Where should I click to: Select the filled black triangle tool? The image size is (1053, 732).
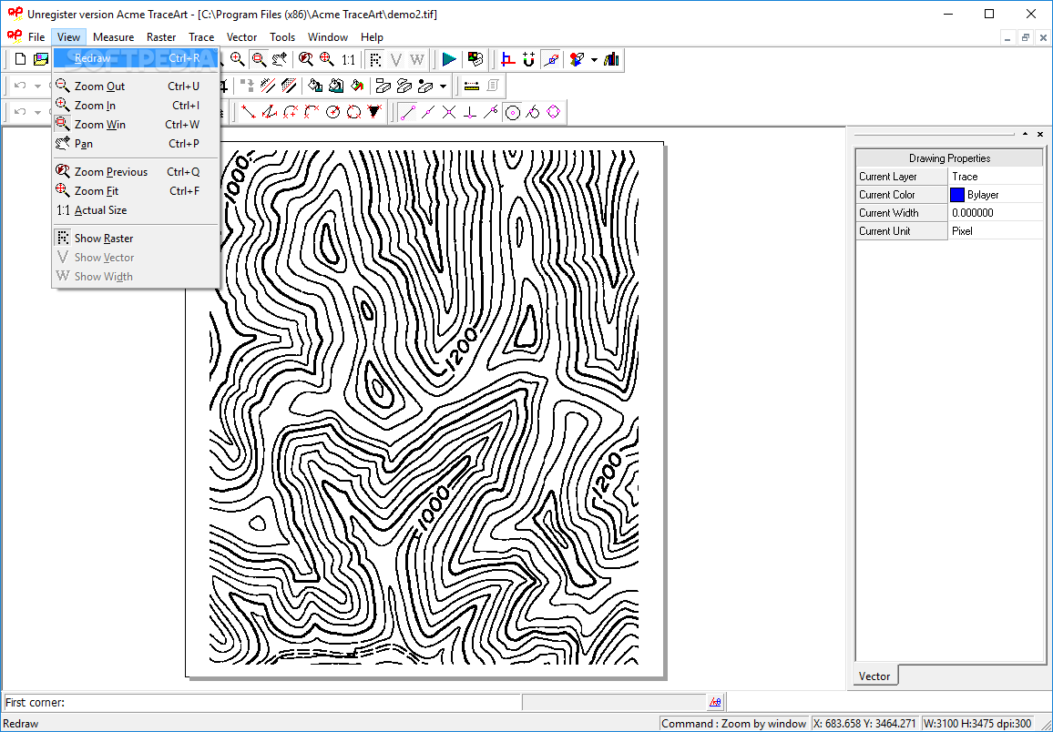tap(374, 112)
